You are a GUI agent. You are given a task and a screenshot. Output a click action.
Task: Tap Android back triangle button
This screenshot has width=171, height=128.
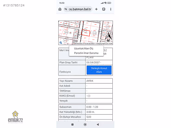[x=98, y=124]
